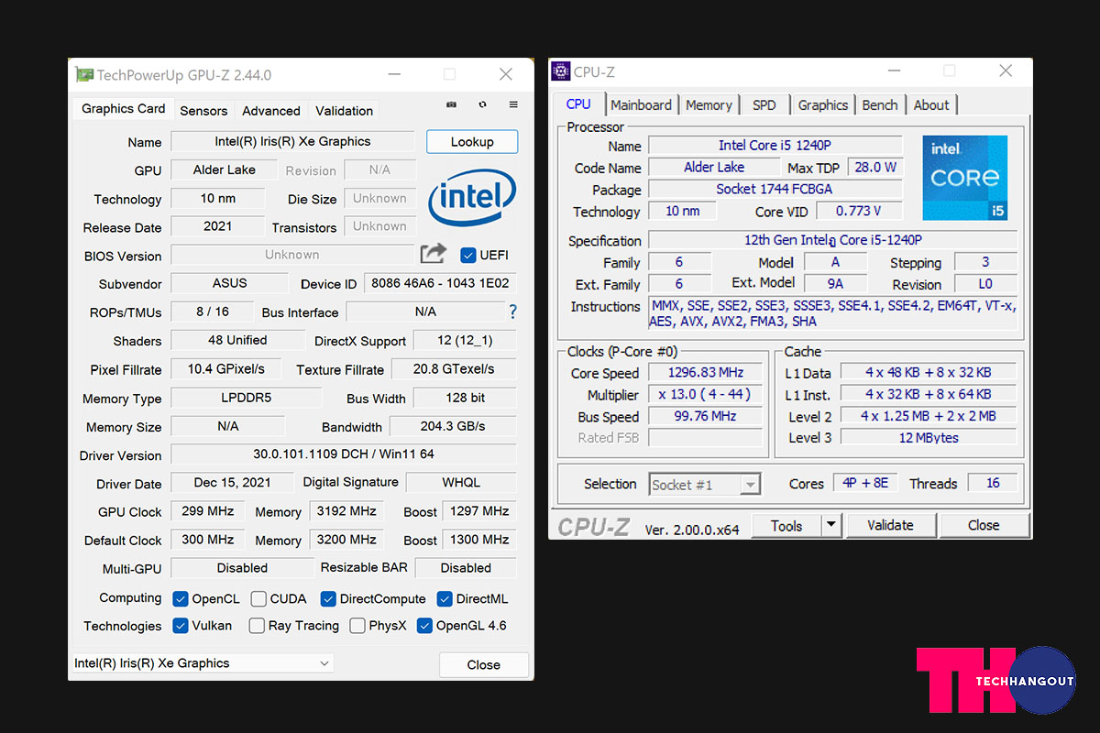The image size is (1100, 733).
Task: Click the CPU-Z Specification 12th Gen value
Action: [832, 240]
